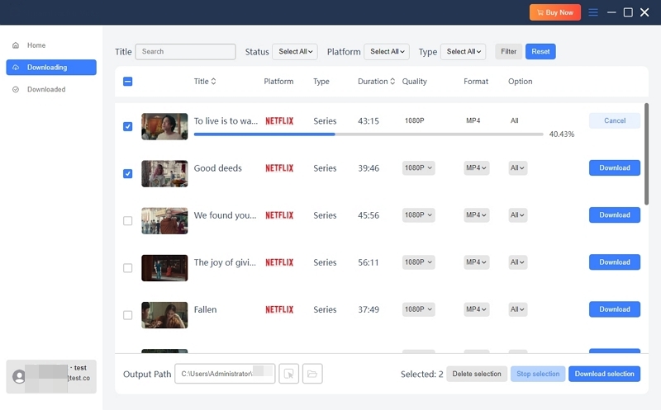
Task: Open the 1080P quality dropdown for Good deeds
Action: [x=419, y=168]
